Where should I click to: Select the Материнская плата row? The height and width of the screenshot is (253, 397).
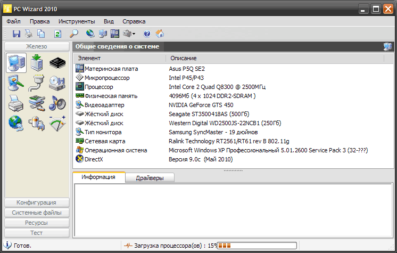[x=233, y=69]
